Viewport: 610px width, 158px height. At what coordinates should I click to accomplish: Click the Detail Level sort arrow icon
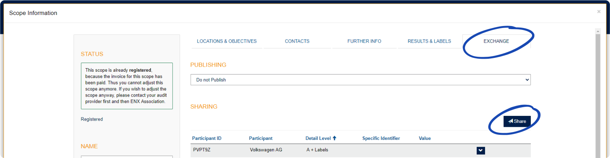[x=334, y=138]
